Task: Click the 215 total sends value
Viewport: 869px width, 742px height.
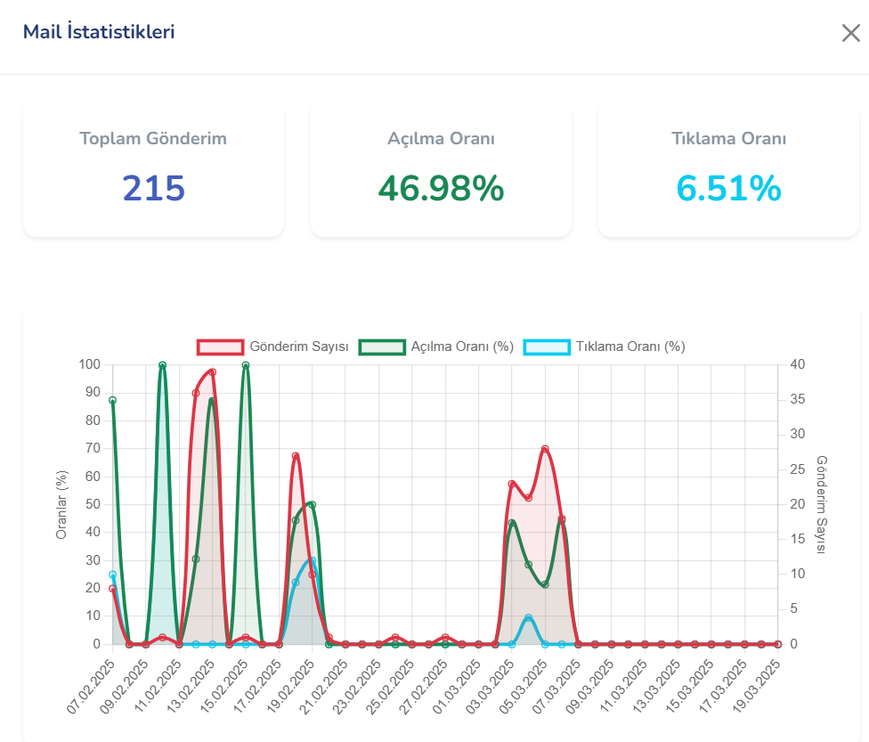Action: [x=153, y=189]
